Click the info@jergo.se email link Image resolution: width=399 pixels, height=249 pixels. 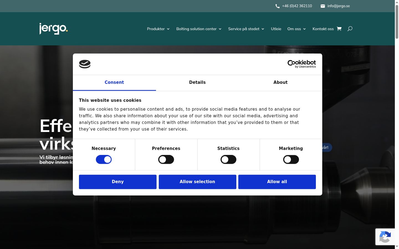(339, 6)
